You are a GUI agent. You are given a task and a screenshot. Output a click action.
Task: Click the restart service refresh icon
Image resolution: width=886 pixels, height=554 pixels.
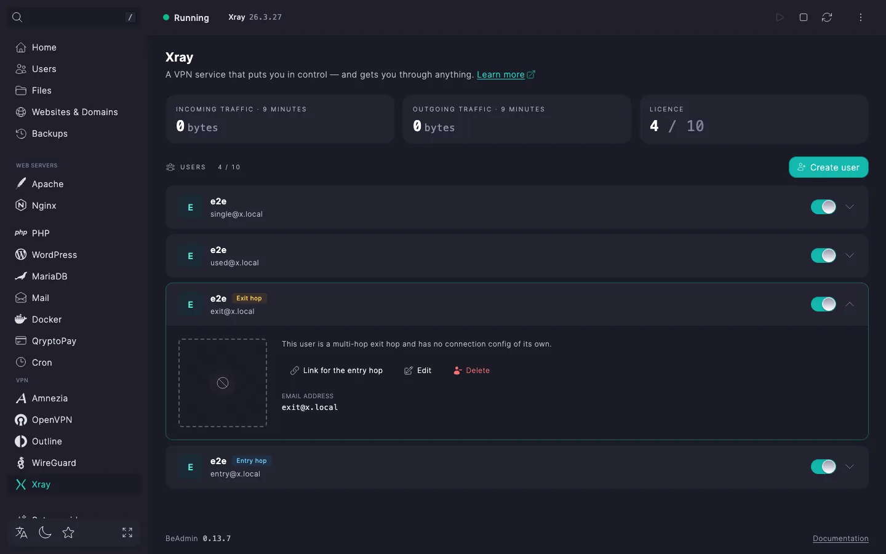pyautogui.click(x=827, y=17)
